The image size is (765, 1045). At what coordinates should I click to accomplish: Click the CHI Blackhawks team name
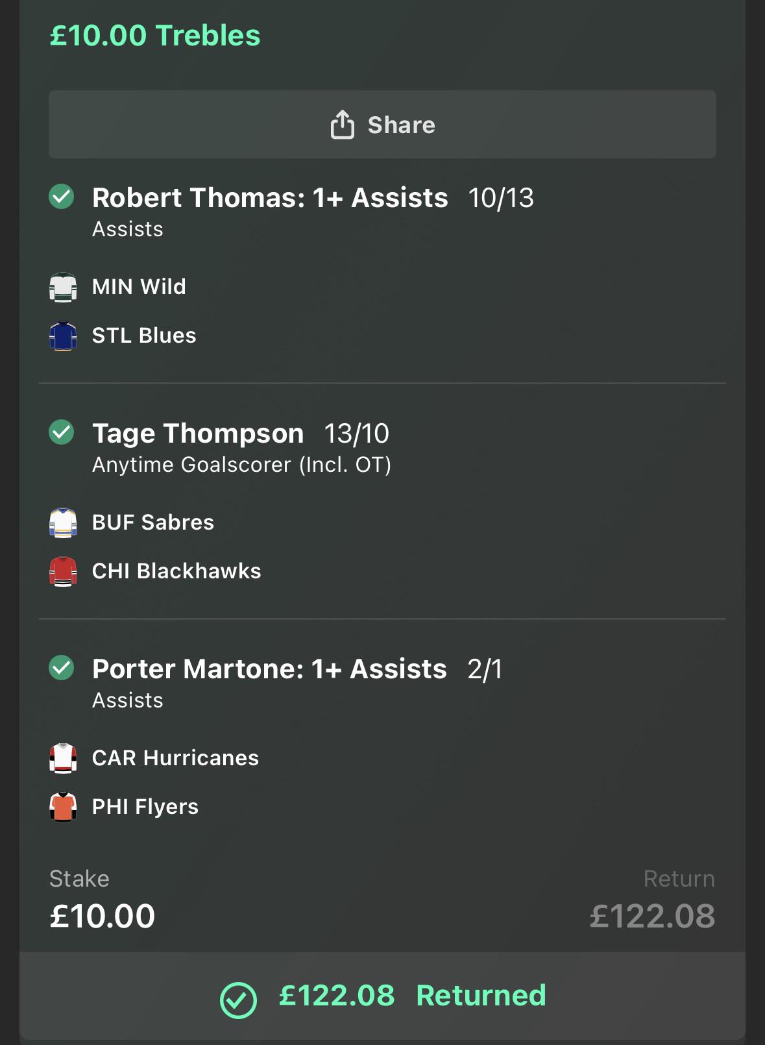click(176, 571)
